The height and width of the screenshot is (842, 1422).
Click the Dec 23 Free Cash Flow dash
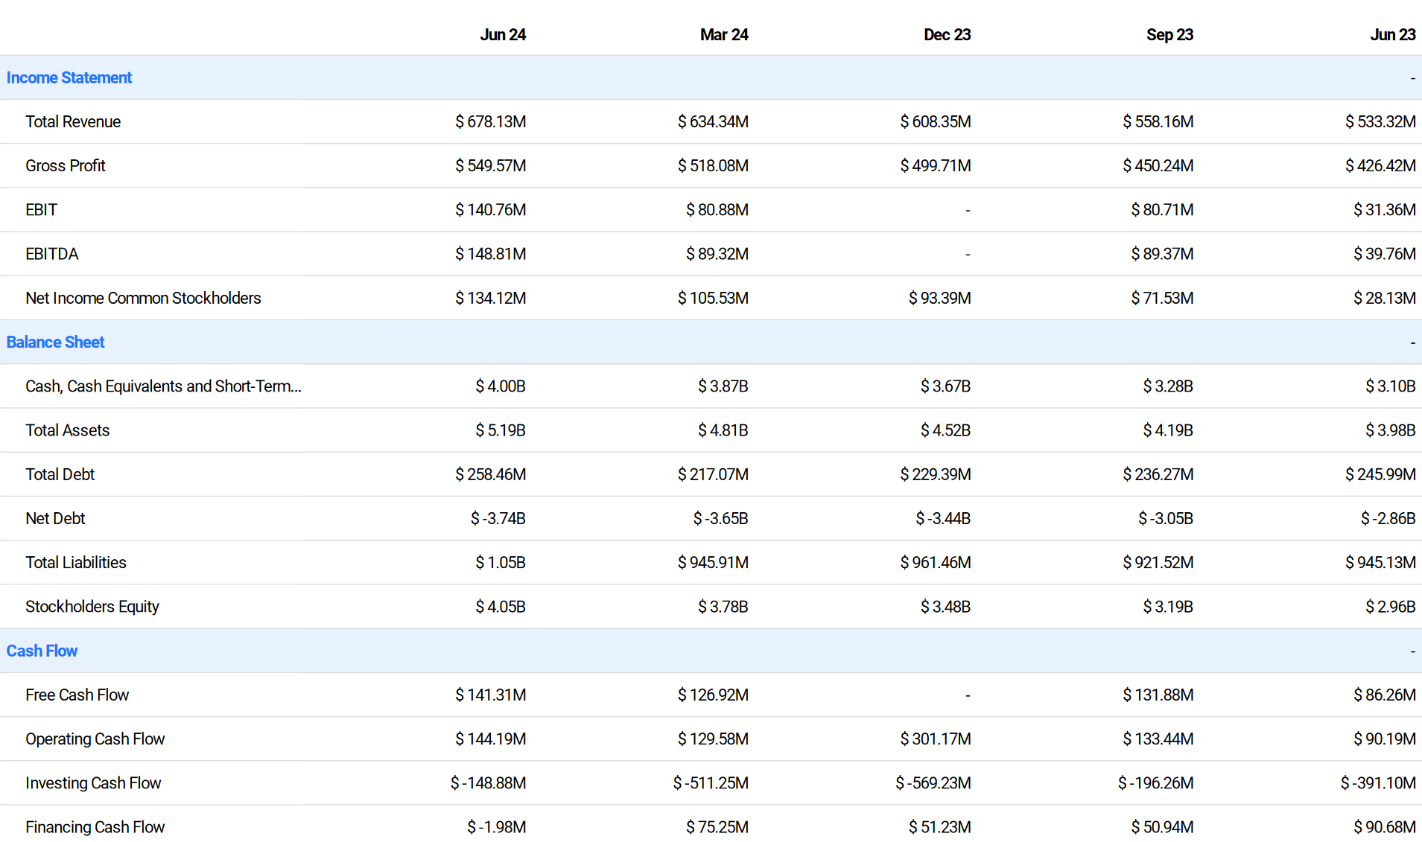(968, 695)
